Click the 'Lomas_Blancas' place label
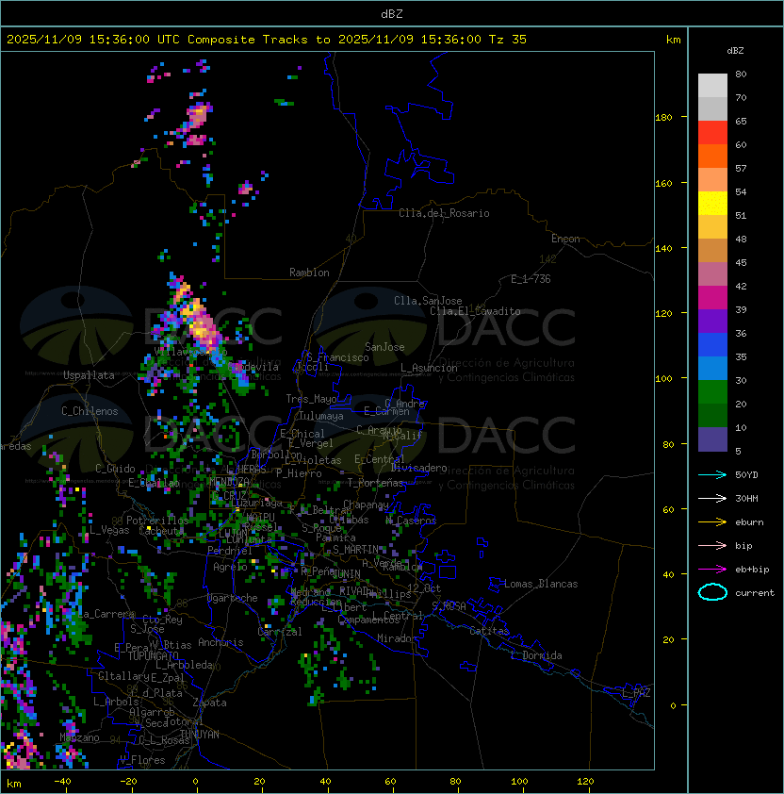 click(x=541, y=584)
